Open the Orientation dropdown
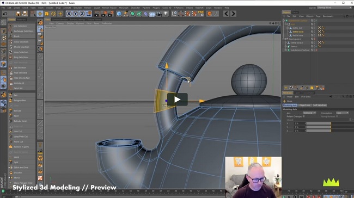Viewport: 354px width, 198px height. [x=342, y=113]
